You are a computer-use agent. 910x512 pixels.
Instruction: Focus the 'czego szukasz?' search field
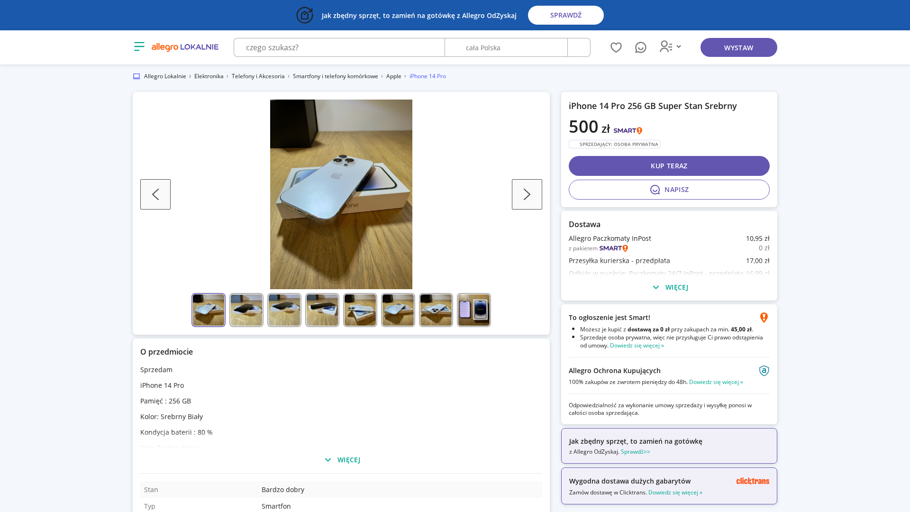339,47
